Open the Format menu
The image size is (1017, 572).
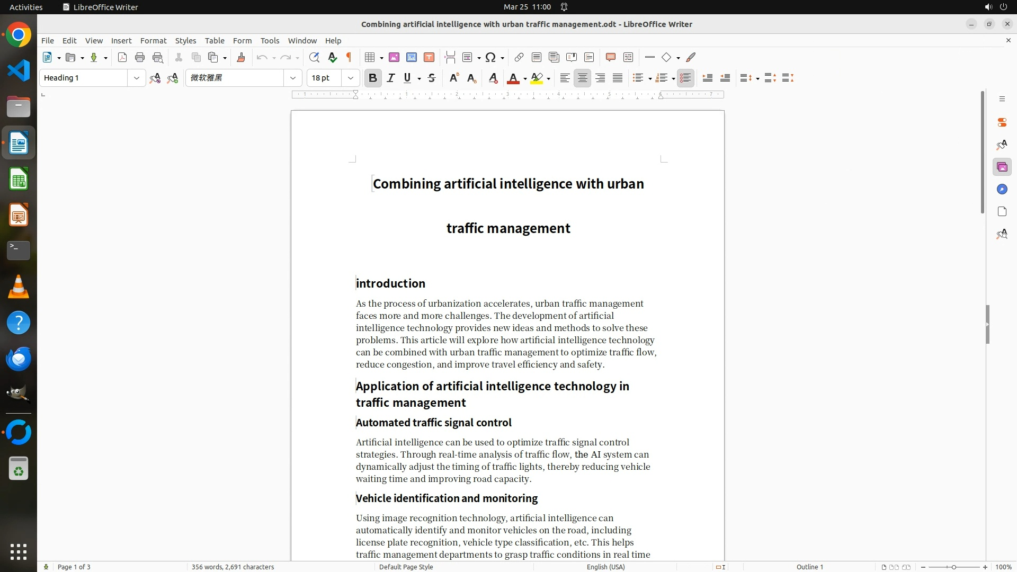point(153,41)
